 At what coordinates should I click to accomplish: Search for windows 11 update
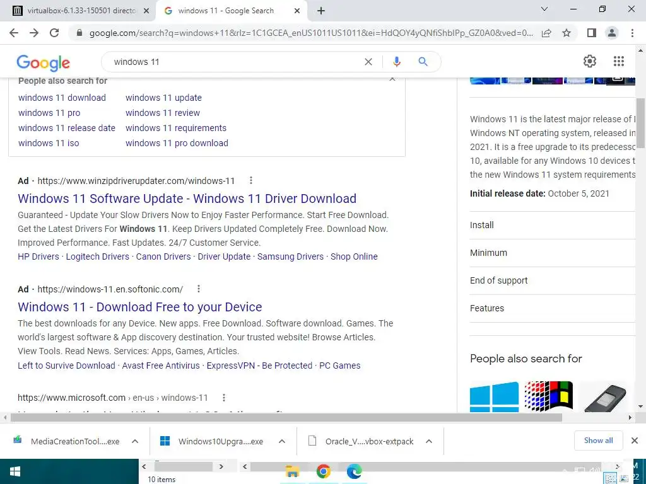tap(163, 98)
